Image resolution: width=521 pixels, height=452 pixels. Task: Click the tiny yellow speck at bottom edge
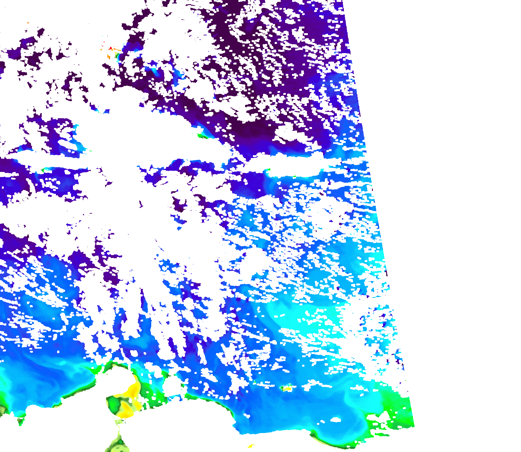point(251,446)
